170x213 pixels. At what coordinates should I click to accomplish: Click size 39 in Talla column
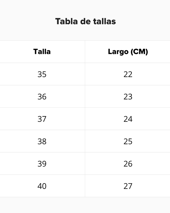click(42, 164)
